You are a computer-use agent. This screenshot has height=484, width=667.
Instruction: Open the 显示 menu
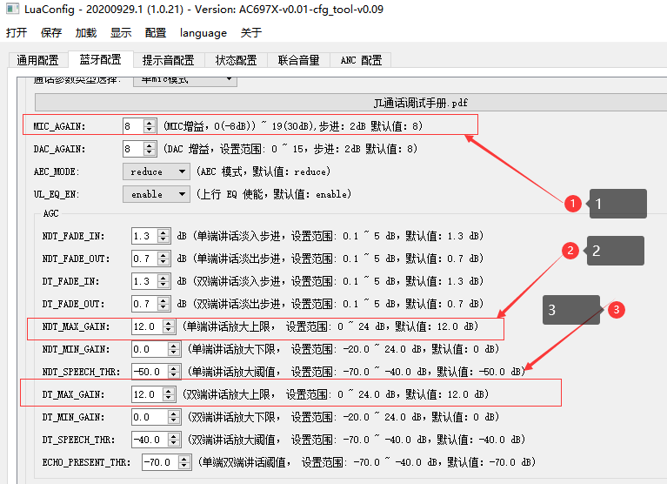tap(121, 33)
